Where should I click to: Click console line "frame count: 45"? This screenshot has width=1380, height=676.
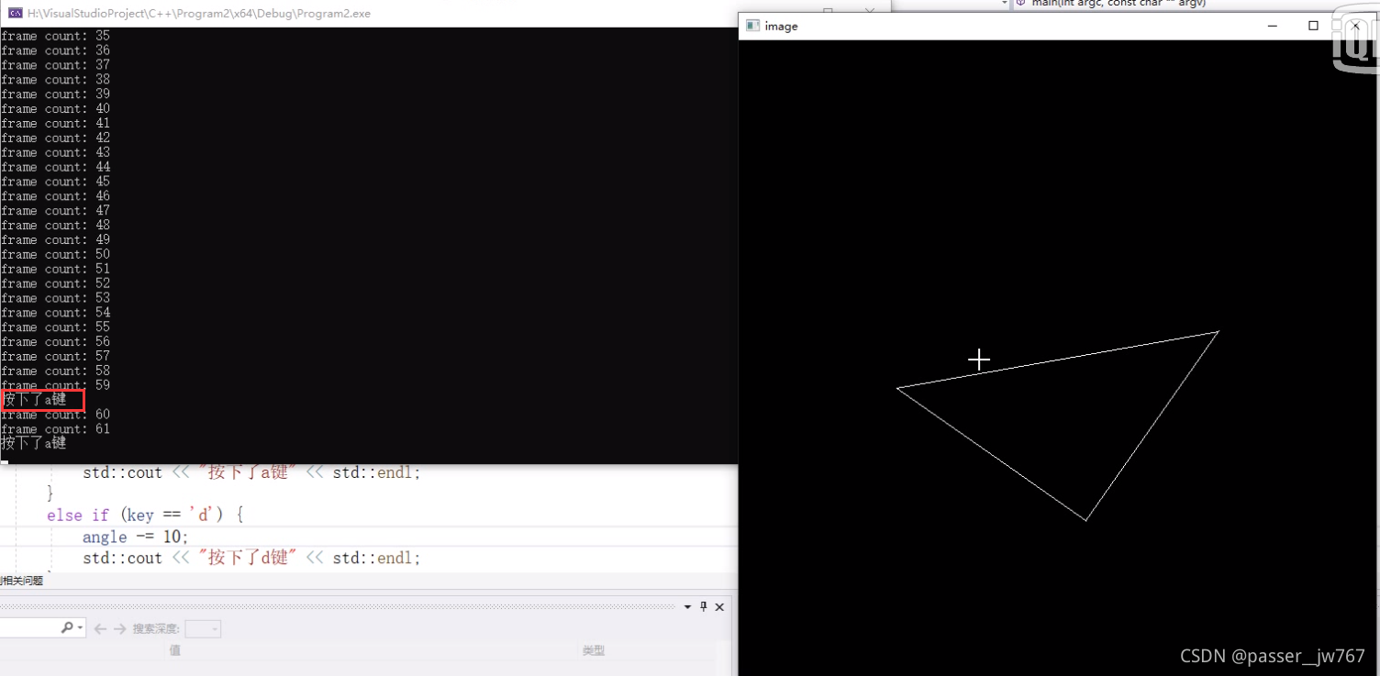55,182
